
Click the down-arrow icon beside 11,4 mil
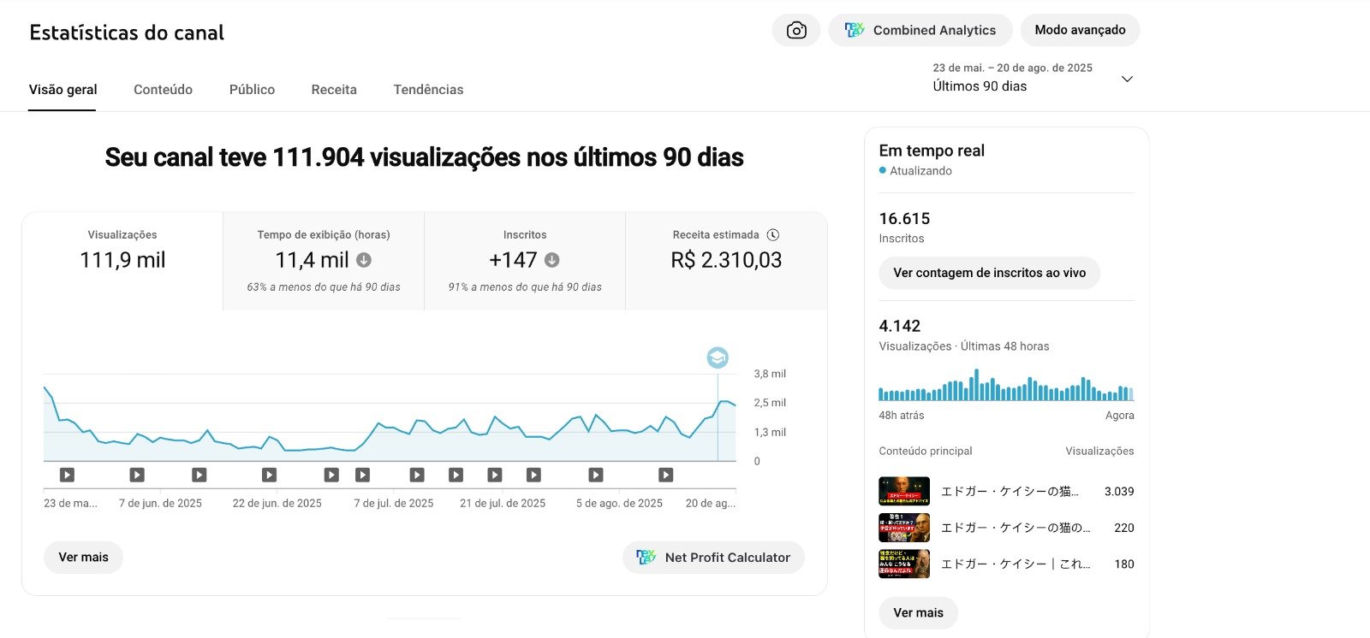pos(364,260)
